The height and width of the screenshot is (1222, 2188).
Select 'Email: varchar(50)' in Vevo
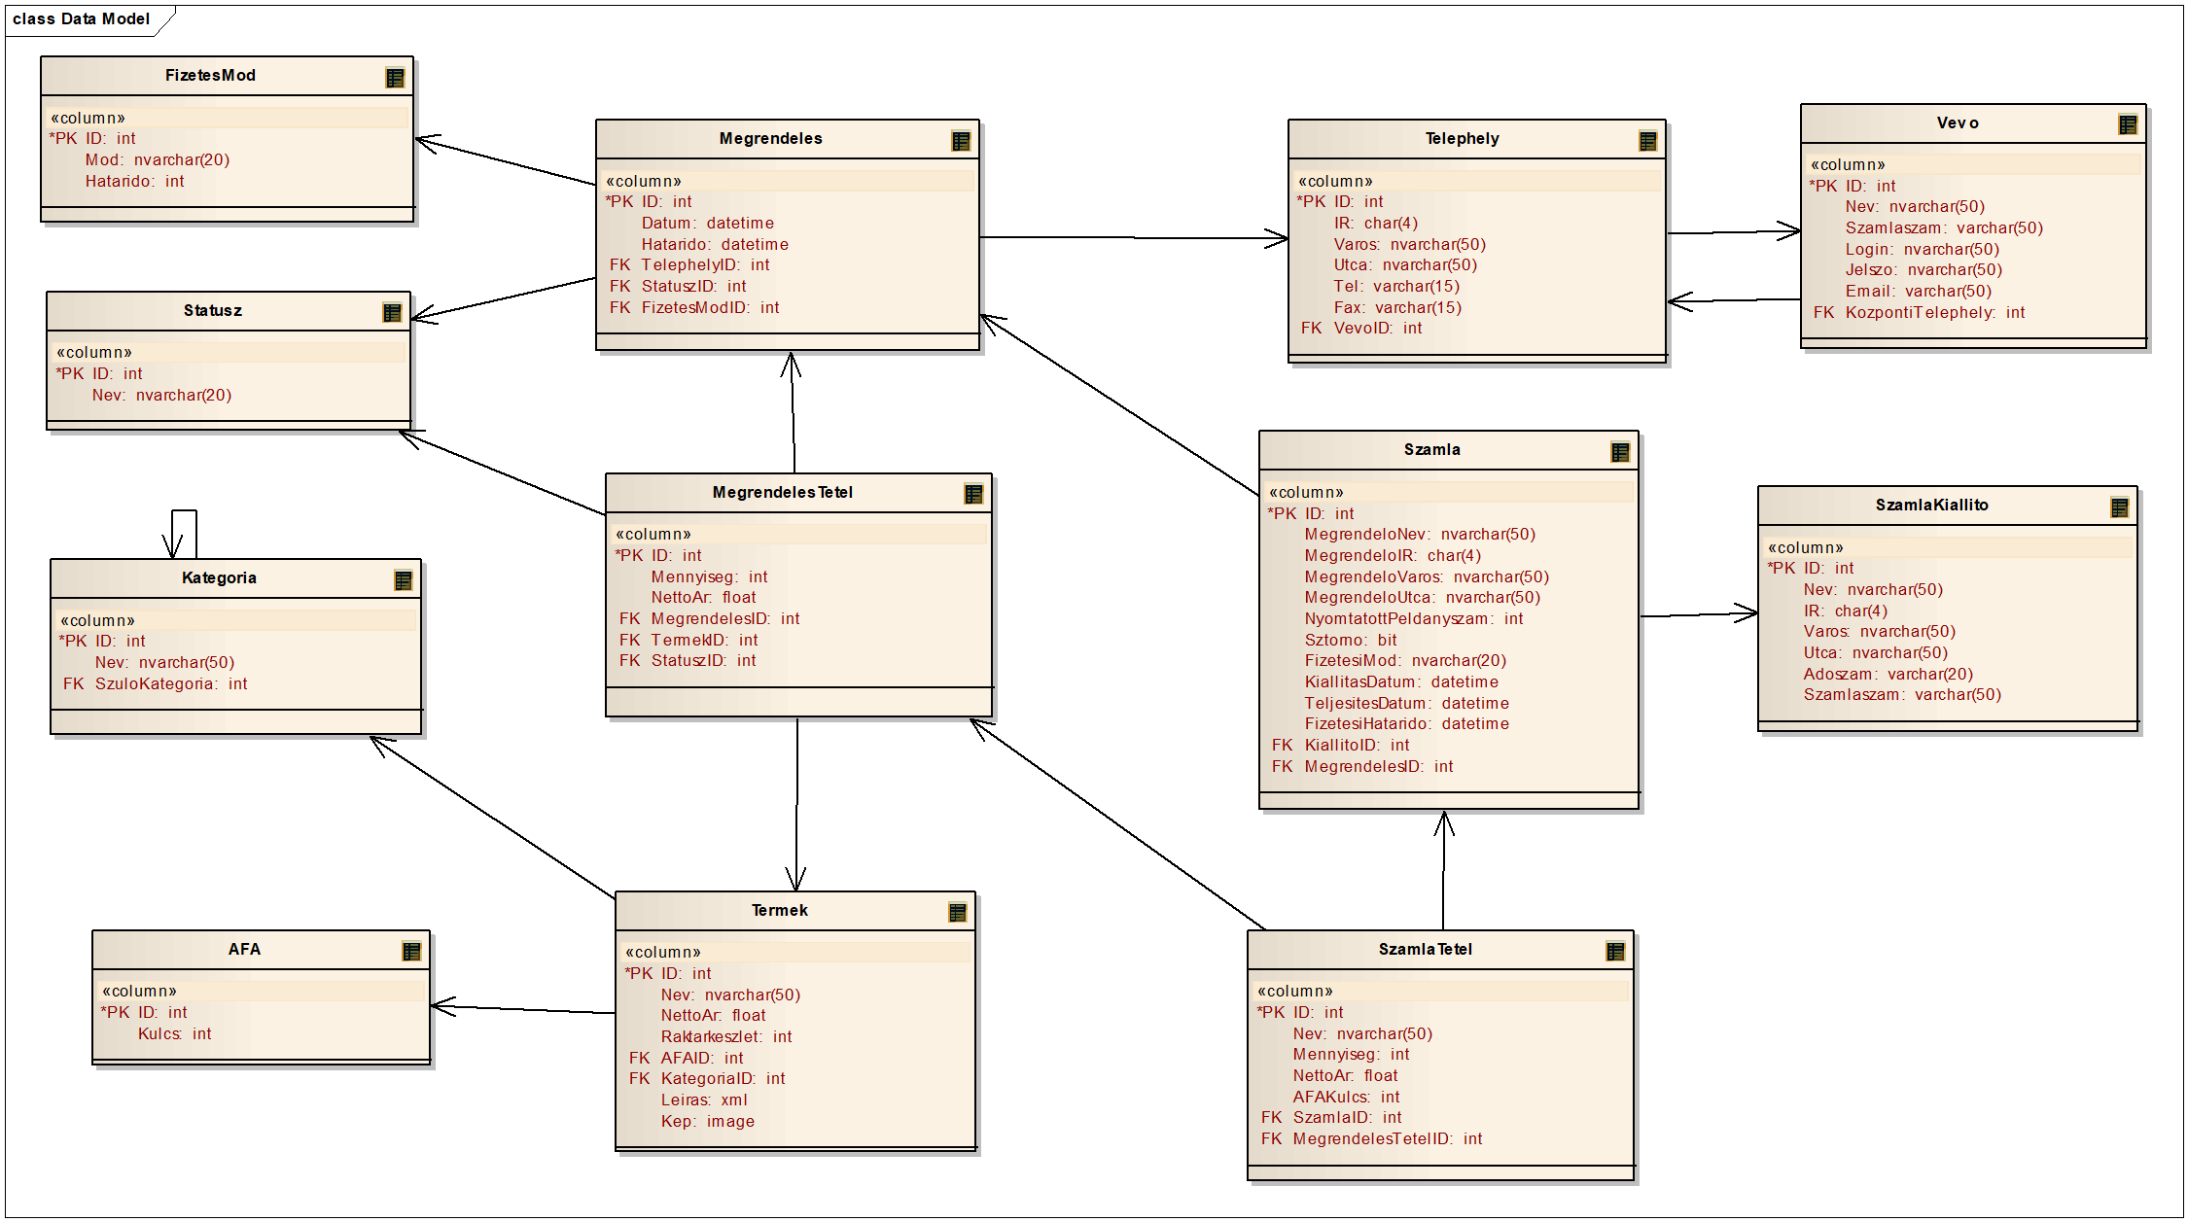(x=1919, y=292)
